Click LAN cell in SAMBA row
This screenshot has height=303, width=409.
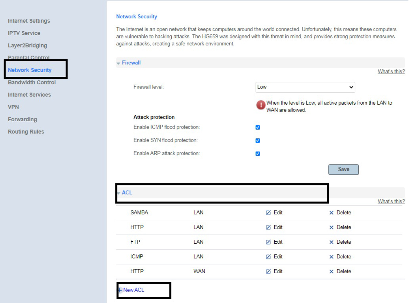click(x=199, y=213)
